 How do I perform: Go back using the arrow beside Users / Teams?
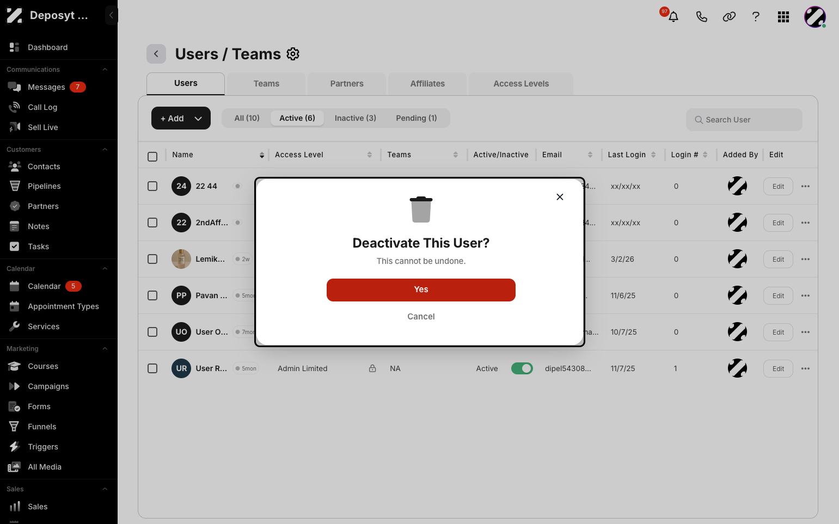coord(156,54)
